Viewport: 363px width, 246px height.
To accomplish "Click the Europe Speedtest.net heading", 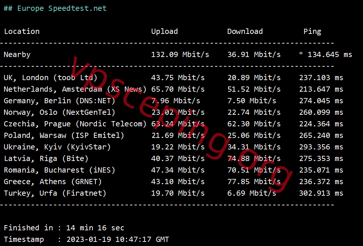I will pyautogui.click(x=55, y=8).
